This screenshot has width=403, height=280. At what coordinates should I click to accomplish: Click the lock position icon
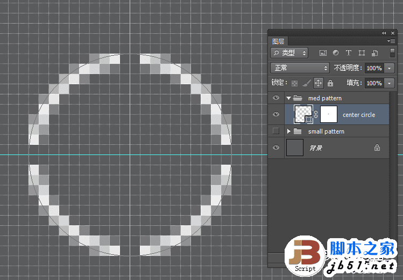tap(318, 83)
